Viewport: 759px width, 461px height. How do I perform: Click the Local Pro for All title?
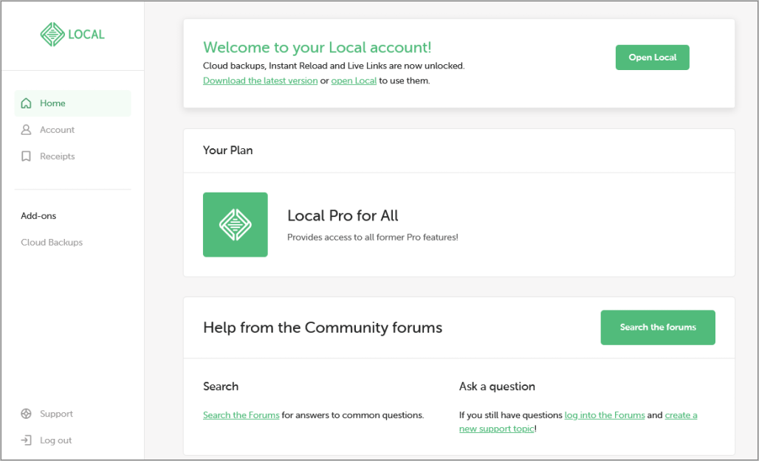click(343, 215)
